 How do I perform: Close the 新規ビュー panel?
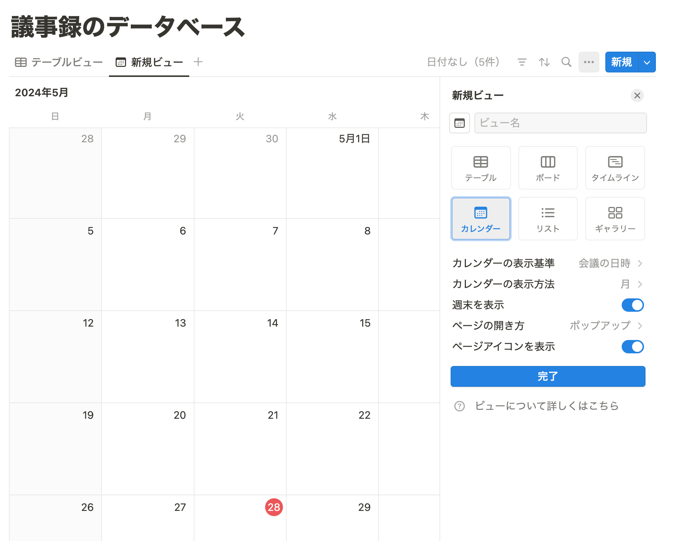coord(637,95)
